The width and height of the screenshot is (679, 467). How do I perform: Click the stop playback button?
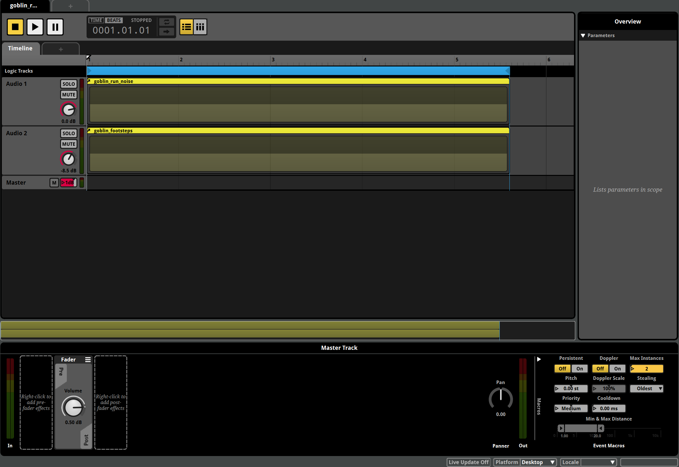[x=15, y=27]
